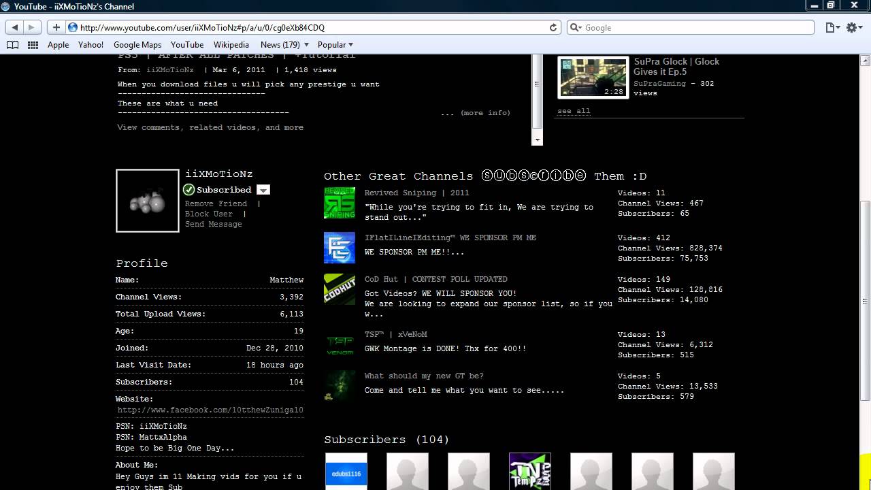Click the Total Upload Views value '6,113'
871x490 pixels.
pos(291,314)
